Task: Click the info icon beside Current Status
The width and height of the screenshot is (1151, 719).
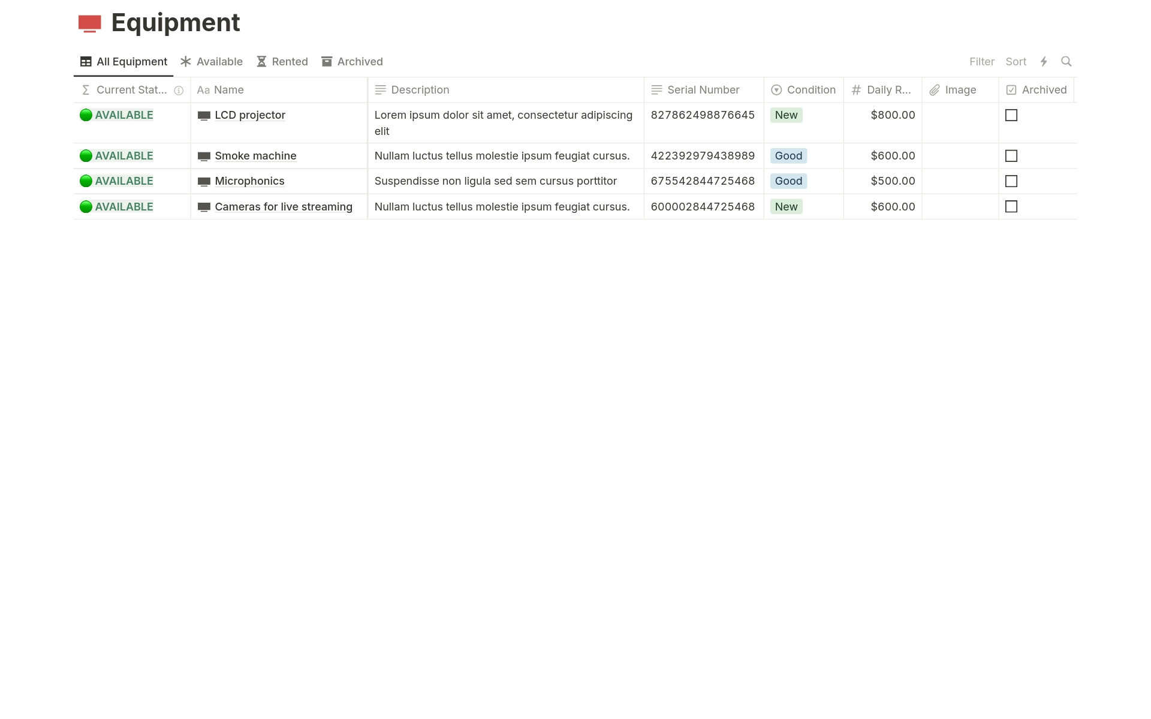Action: tap(179, 91)
